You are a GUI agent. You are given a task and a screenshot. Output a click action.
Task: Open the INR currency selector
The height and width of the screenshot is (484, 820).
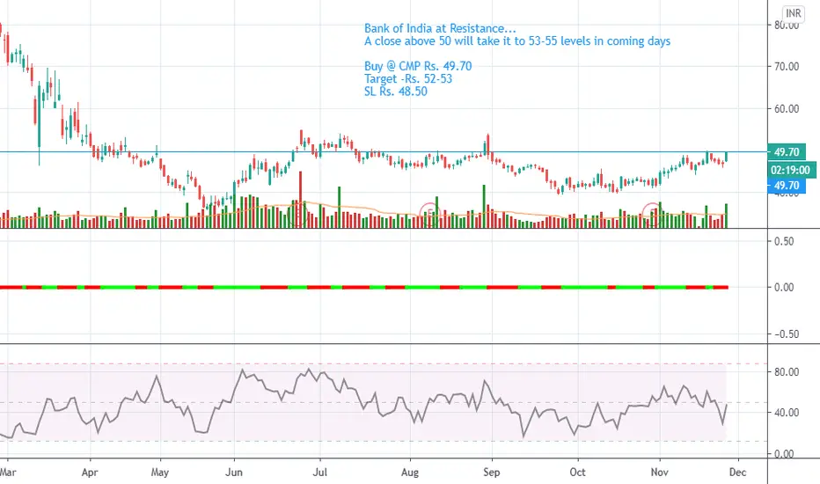793,13
